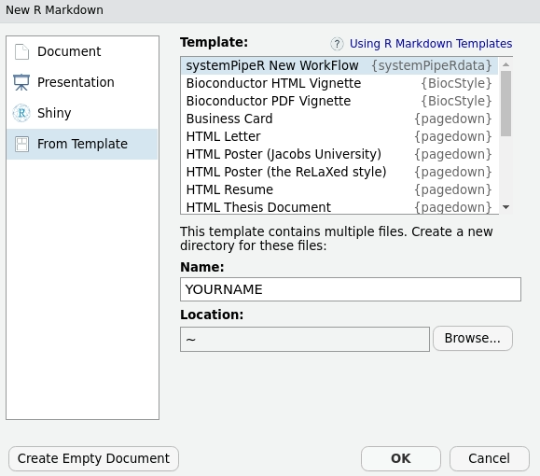The height and width of the screenshot is (476, 540).
Task: Click the help question mark icon
Action: point(337,44)
